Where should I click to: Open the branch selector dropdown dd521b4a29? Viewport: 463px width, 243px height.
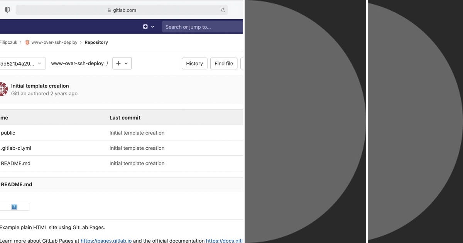point(21,63)
